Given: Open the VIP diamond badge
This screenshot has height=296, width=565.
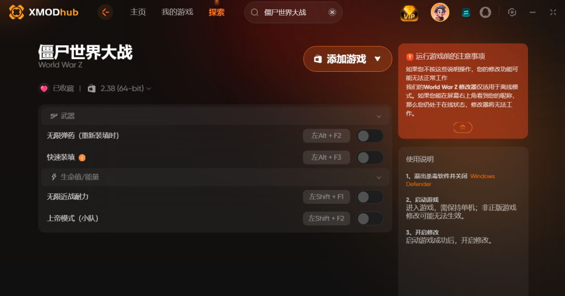Looking at the screenshot, I should pos(409,13).
